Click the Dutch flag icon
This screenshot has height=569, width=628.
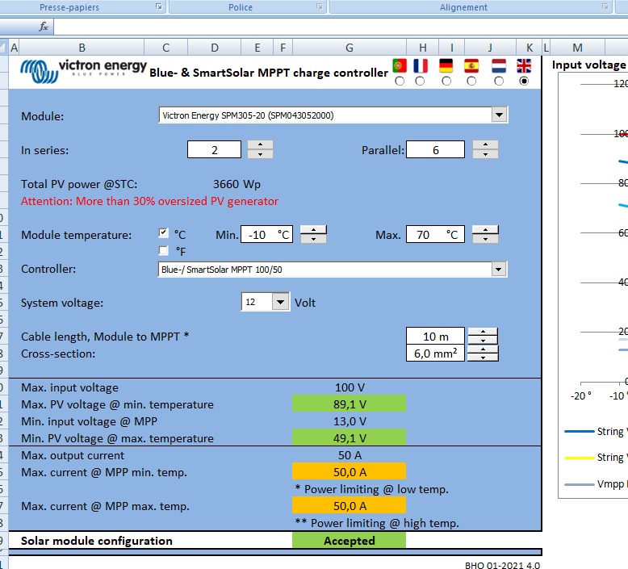point(499,65)
